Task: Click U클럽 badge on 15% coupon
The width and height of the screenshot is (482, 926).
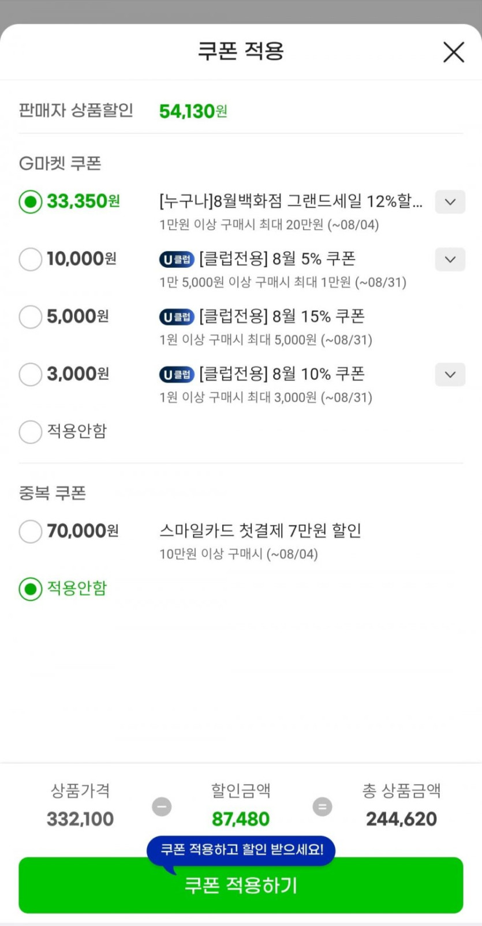Action: 177,317
